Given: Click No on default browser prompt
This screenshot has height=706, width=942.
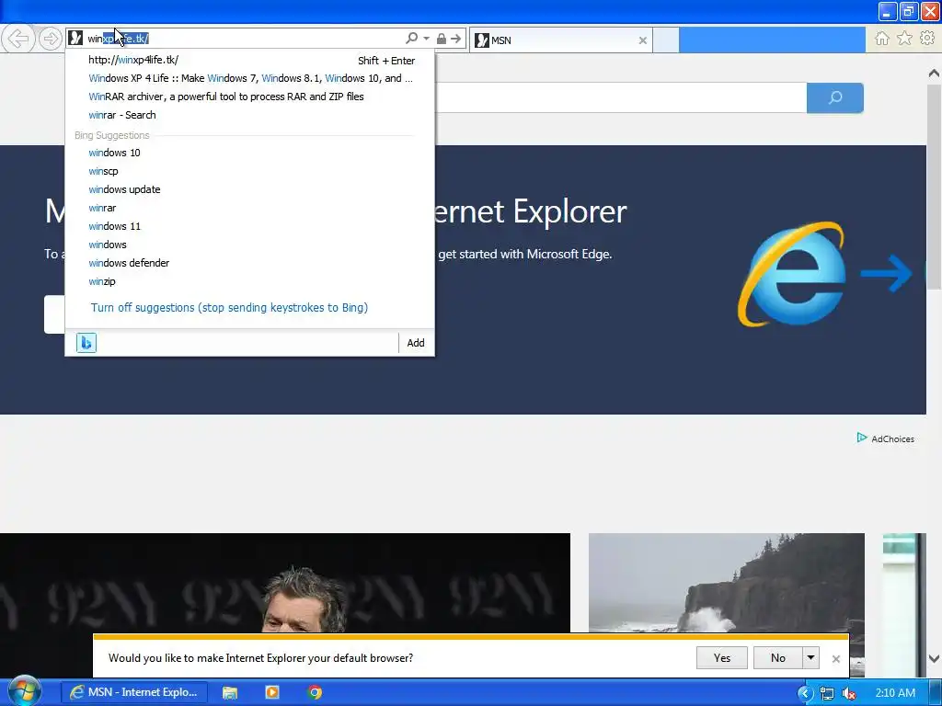Looking at the screenshot, I should point(778,658).
